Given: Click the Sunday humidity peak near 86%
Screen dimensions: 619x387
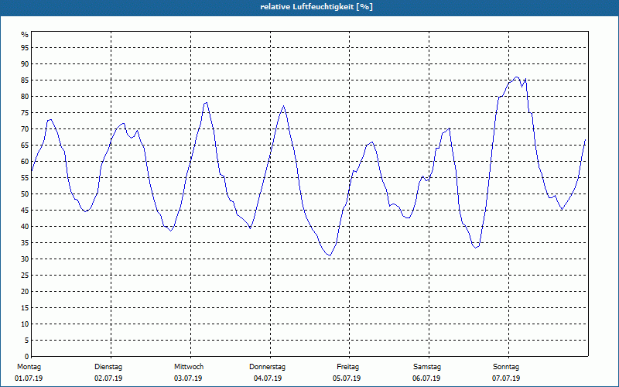Looking at the screenshot, I should click(516, 77).
